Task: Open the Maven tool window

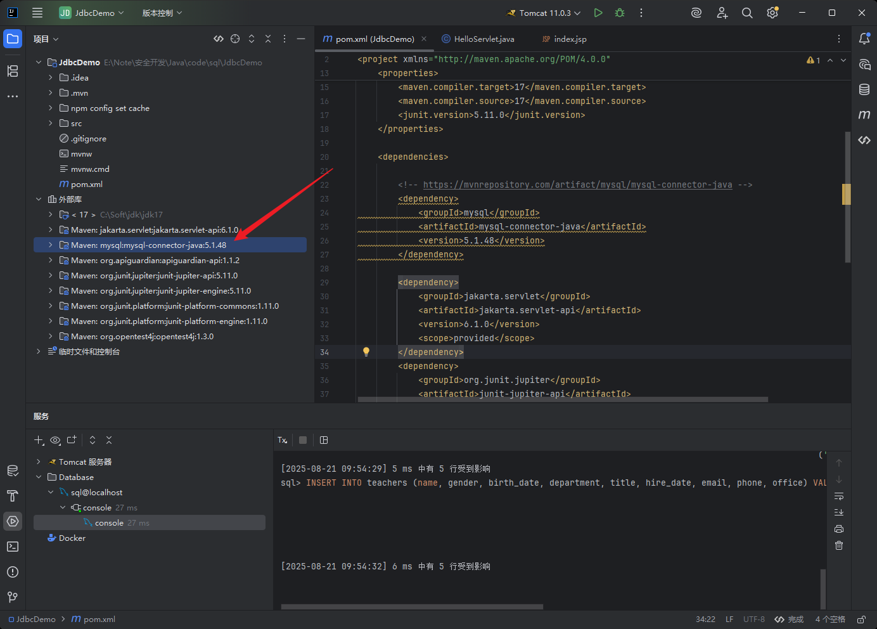Action: point(864,115)
